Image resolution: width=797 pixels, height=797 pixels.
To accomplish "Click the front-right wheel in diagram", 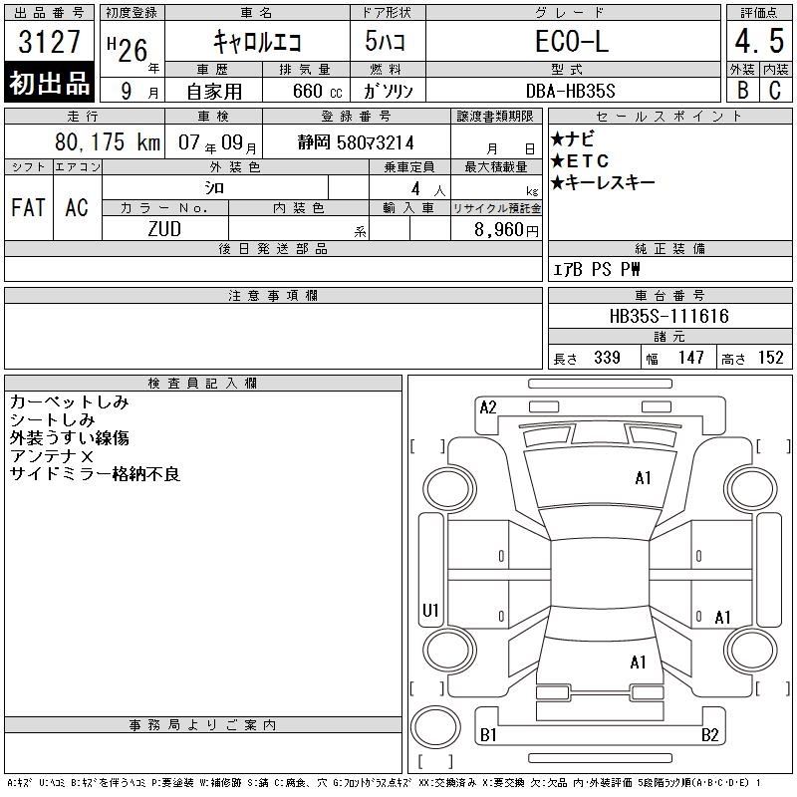I will click(750, 489).
